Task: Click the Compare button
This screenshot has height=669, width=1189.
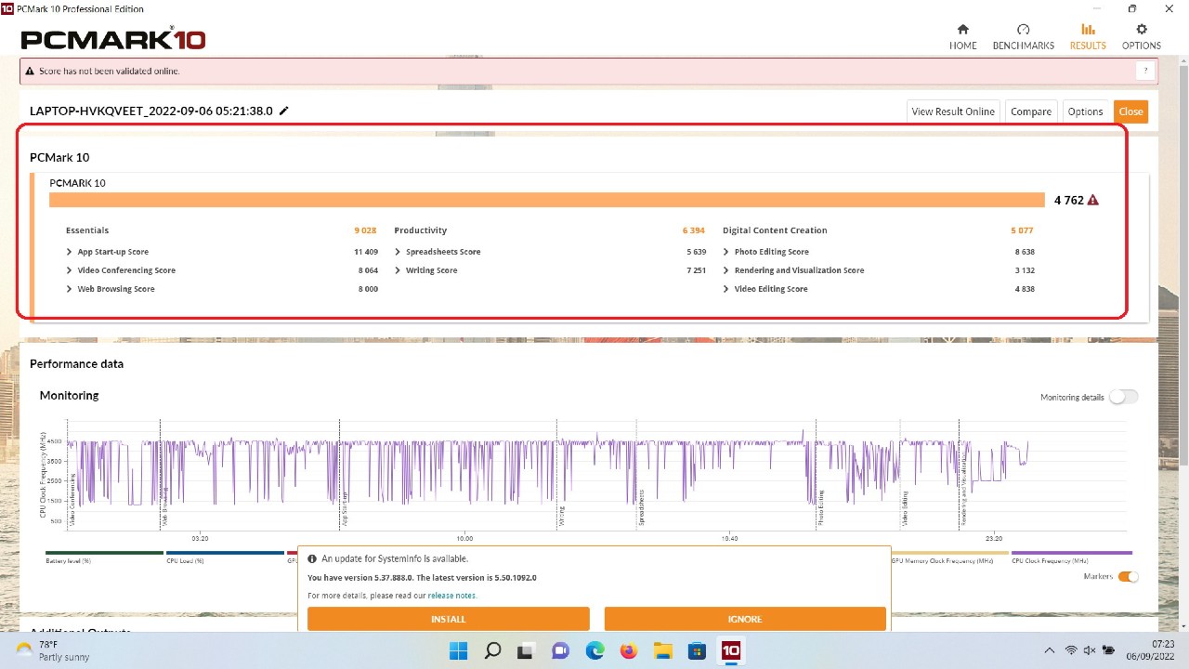Action: [x=1030, y=111]
